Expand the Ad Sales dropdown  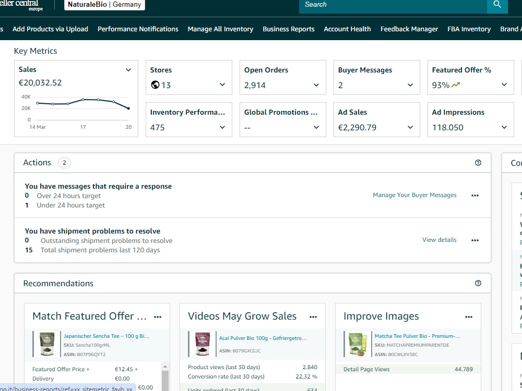(410, 127)
